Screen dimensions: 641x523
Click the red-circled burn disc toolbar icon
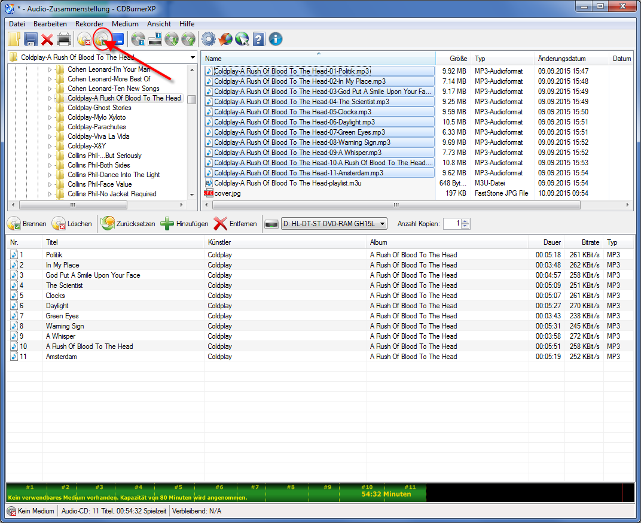coord(102,39)
